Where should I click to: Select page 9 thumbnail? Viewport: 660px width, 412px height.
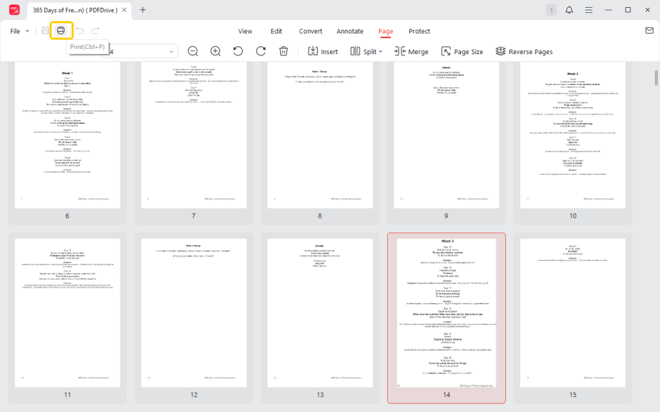446,135
